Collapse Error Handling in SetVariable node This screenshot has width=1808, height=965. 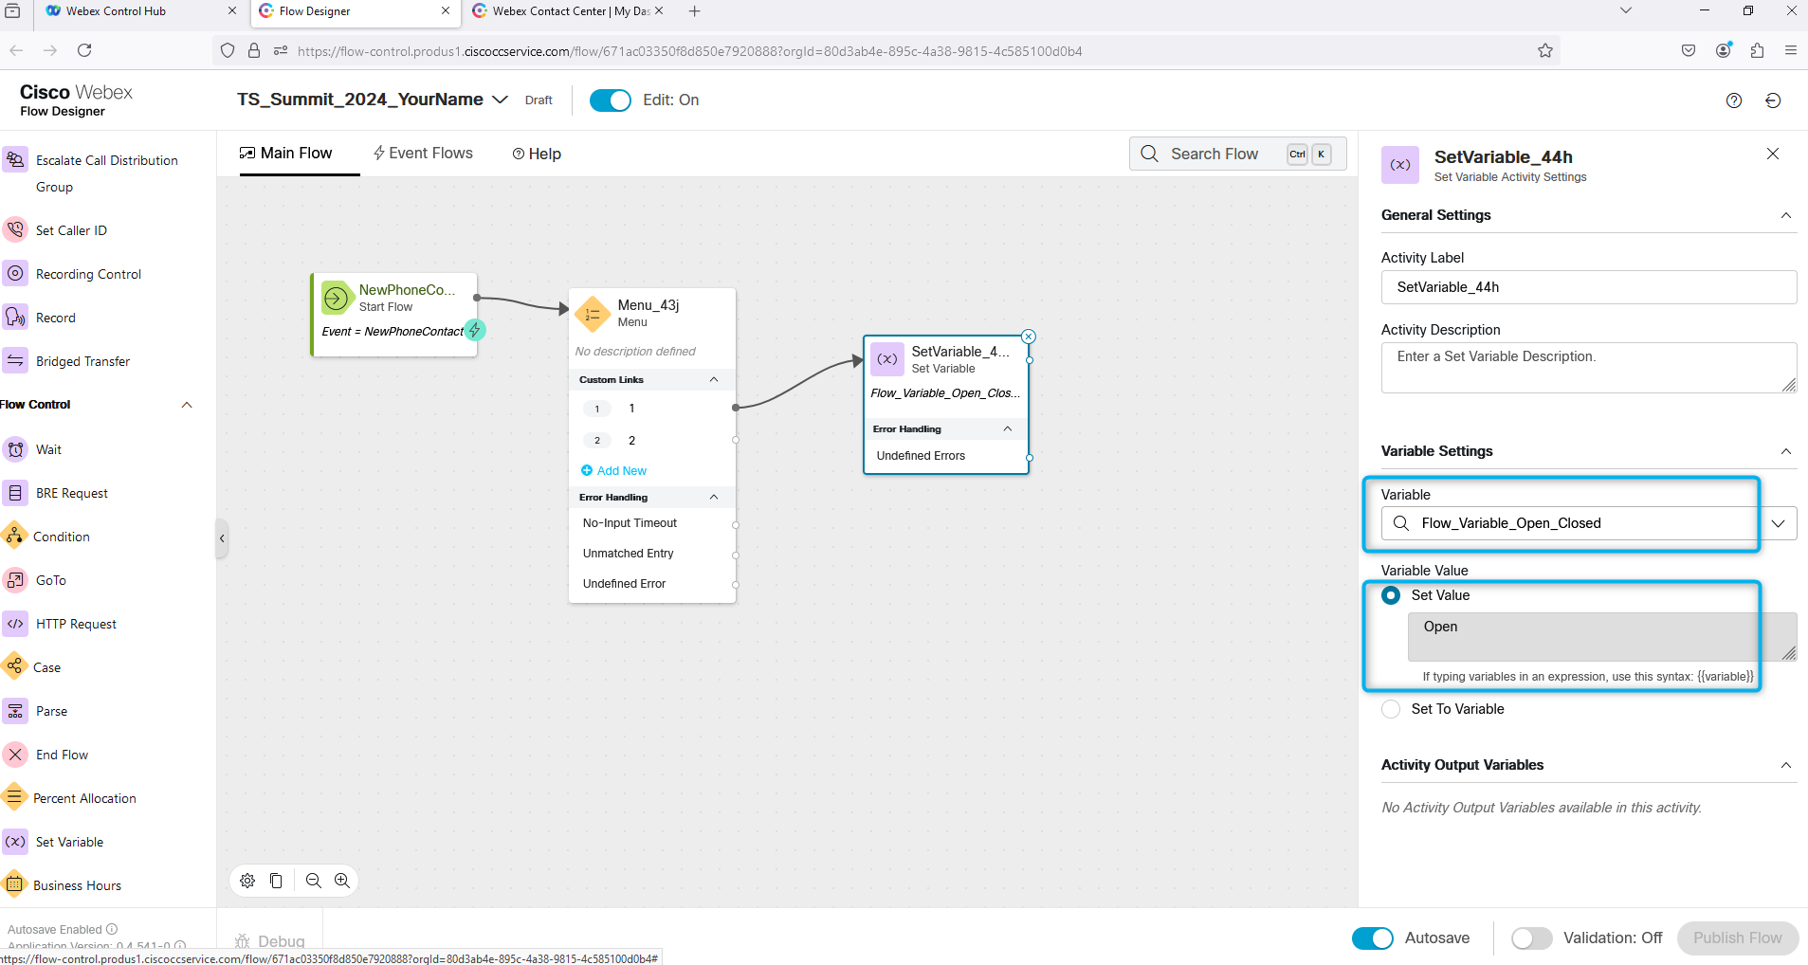coord(1008,428)
